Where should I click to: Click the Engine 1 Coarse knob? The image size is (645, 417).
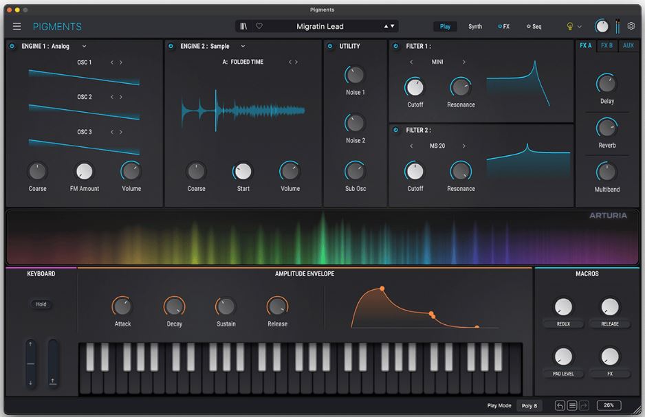[37, 171]
